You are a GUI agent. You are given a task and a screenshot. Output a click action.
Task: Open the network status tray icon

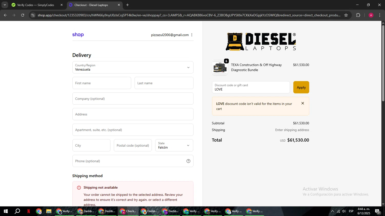point(338,211)
